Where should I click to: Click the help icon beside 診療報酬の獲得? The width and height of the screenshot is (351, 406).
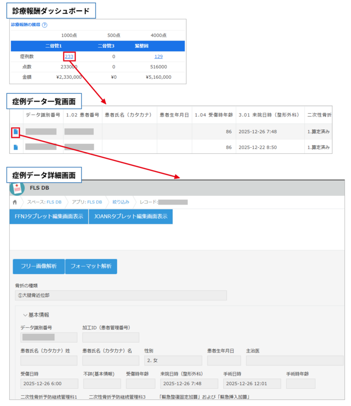[x=45, y=25]
